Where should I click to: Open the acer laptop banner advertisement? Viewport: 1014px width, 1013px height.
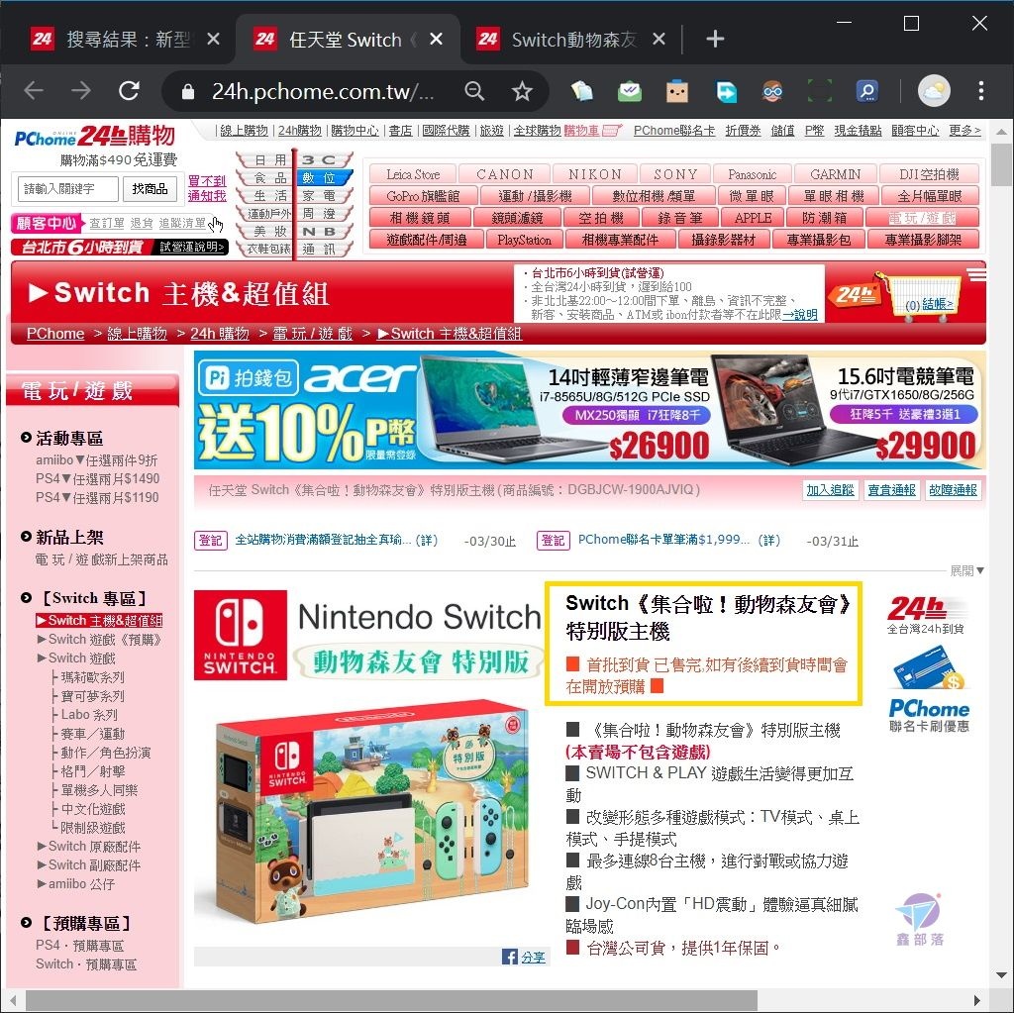[x=589, y=411]
